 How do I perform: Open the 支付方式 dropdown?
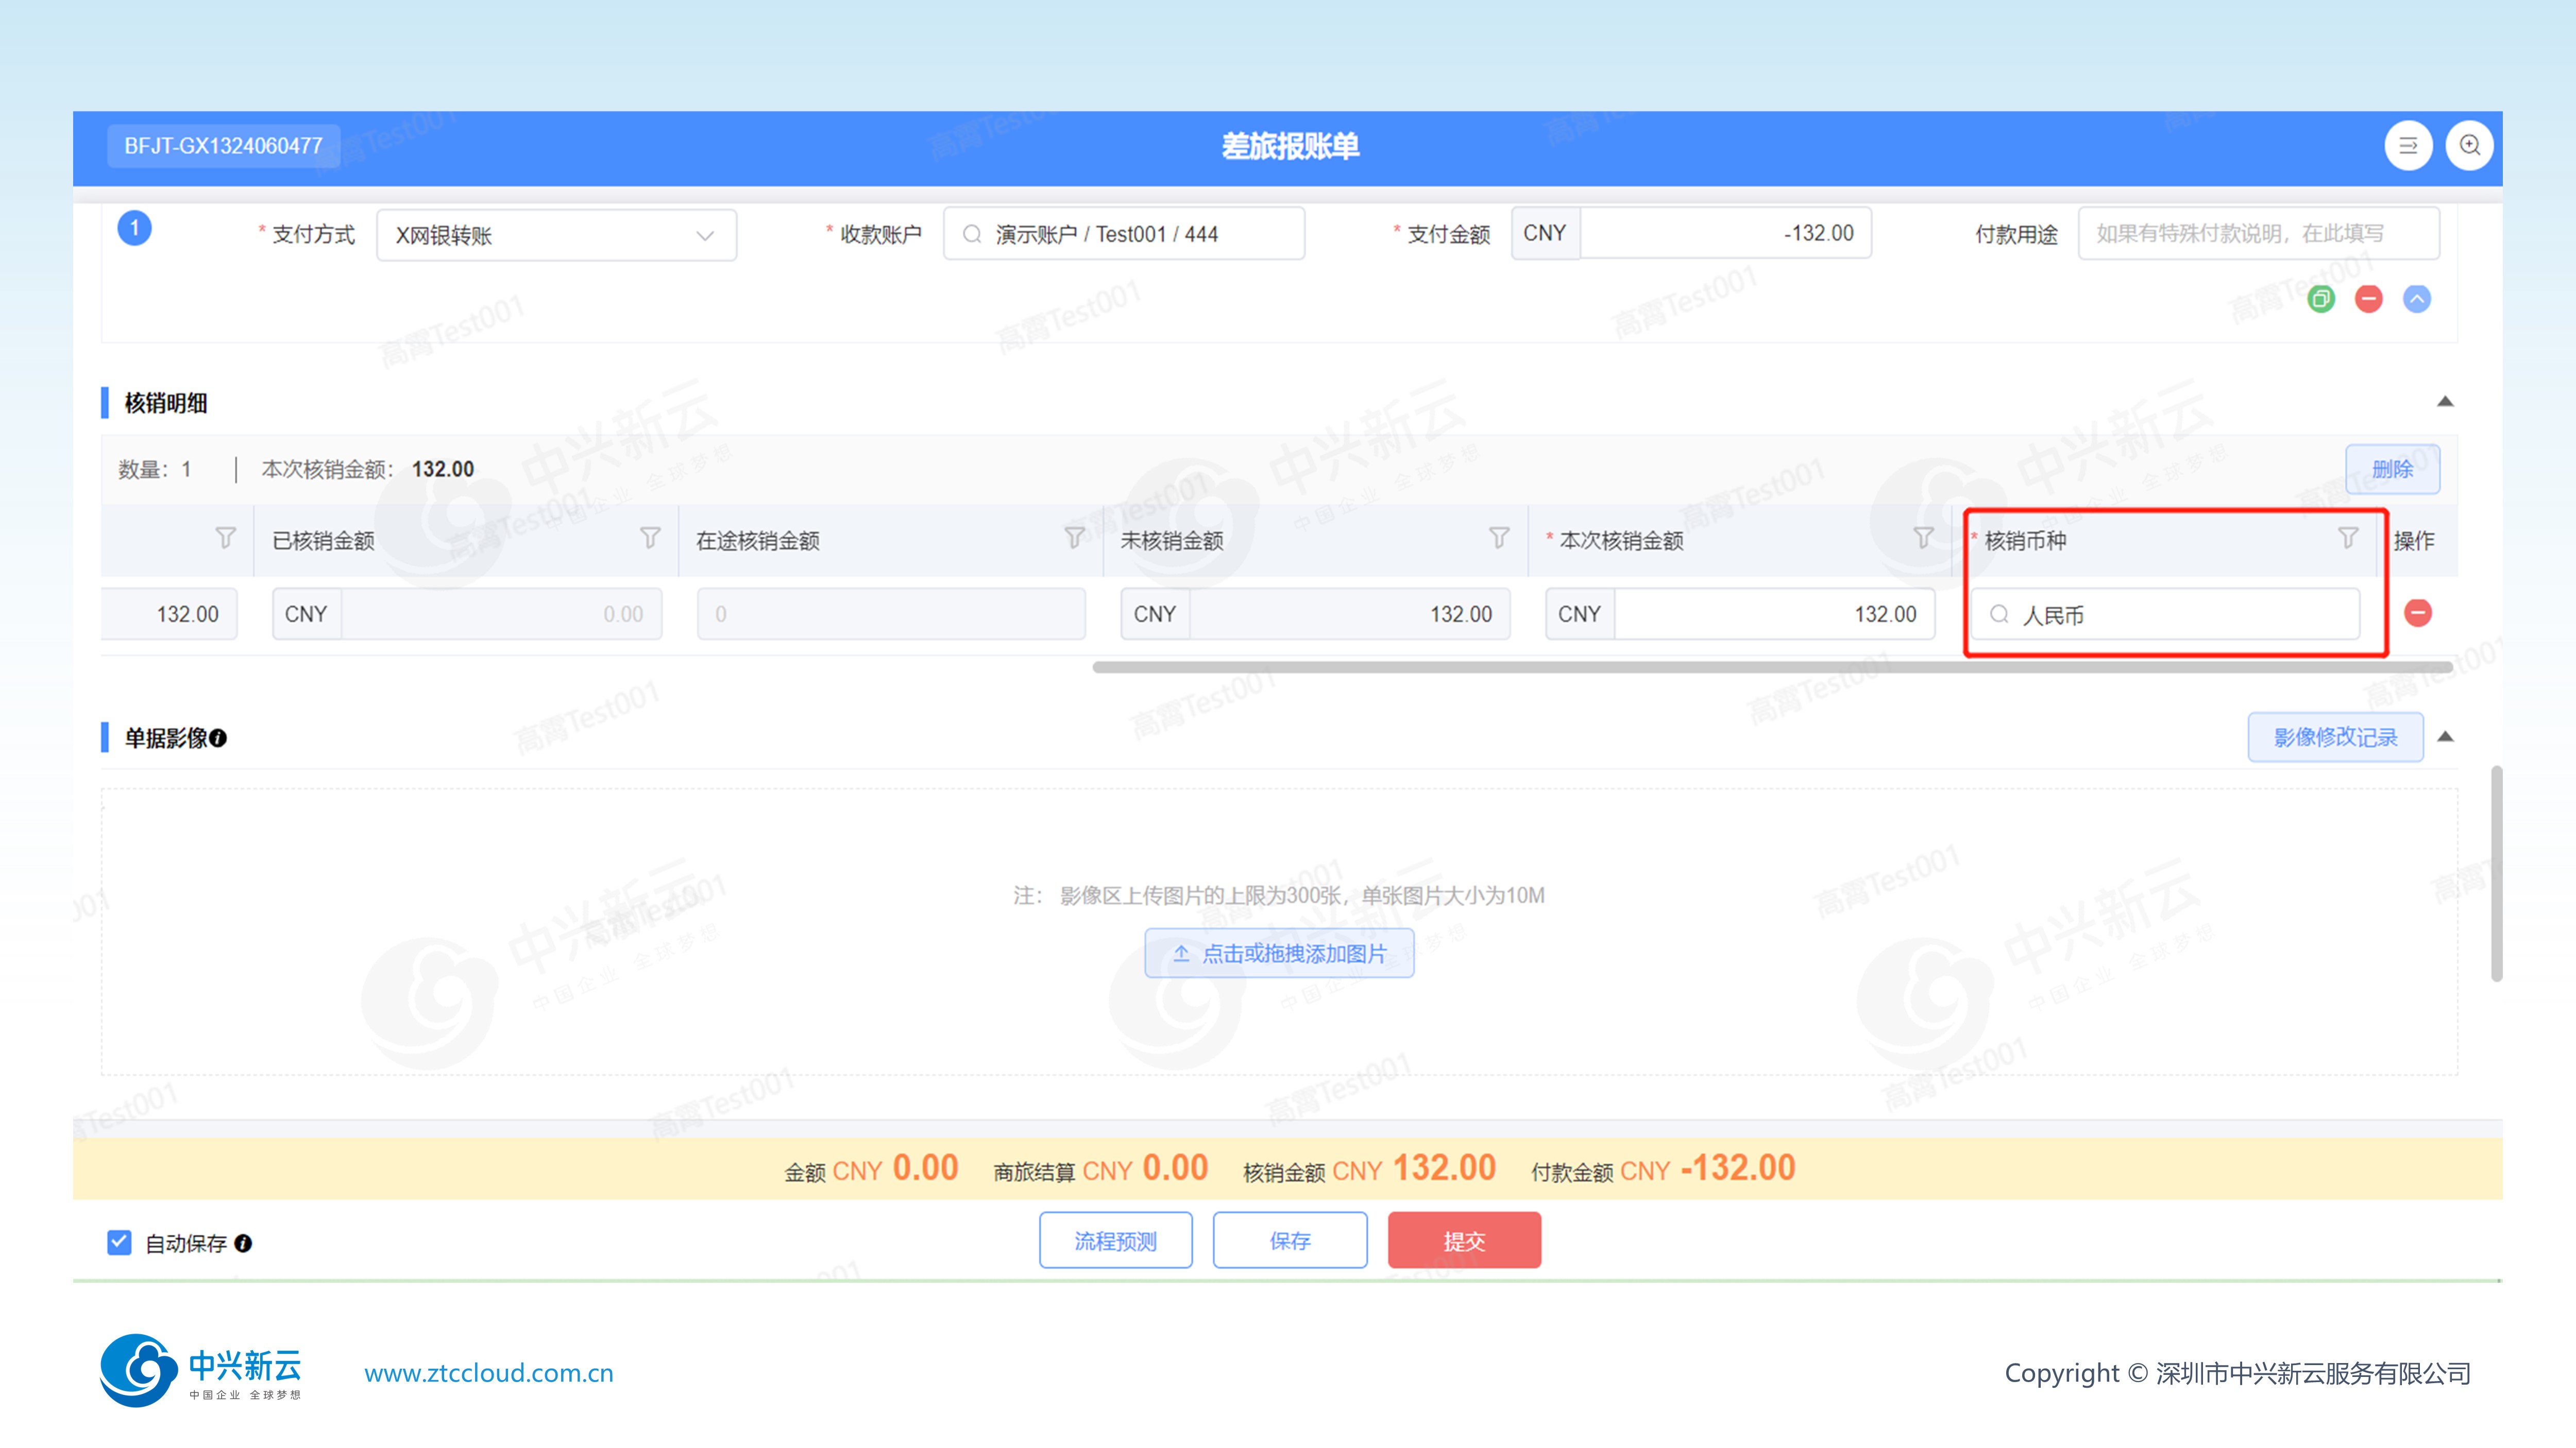[556, 235]
